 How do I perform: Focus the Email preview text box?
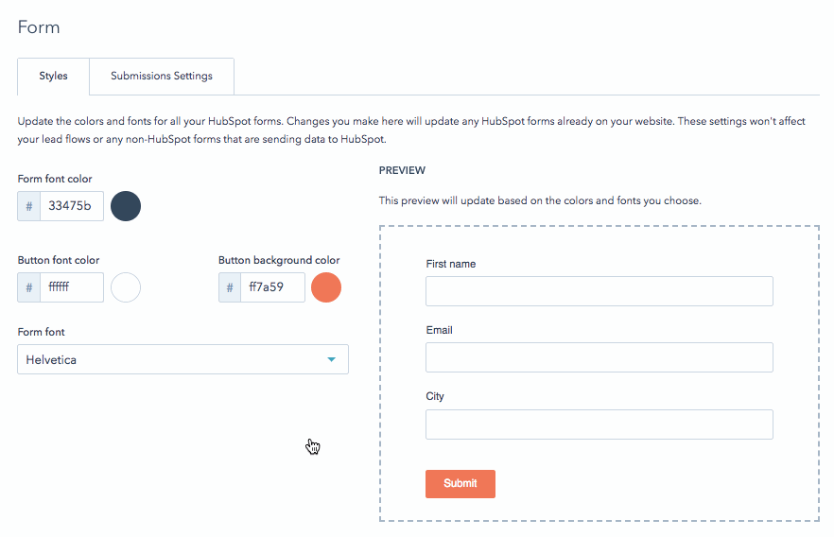coord(599,357)
